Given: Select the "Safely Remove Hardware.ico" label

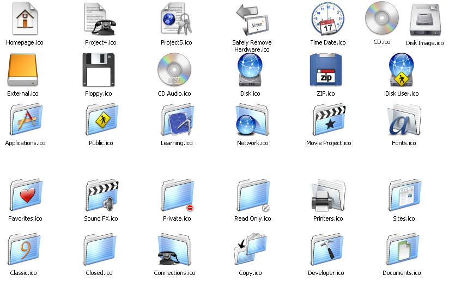Looking at the screenshot, I should coord(252,46).
